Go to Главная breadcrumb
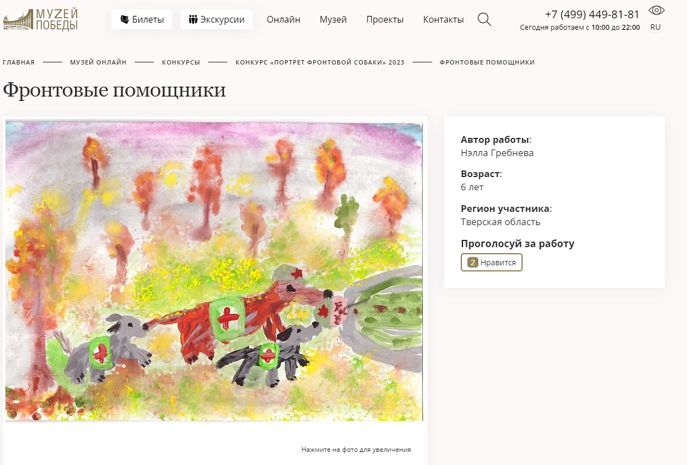This screenshot has height=465, width=687. coord(18,62)
